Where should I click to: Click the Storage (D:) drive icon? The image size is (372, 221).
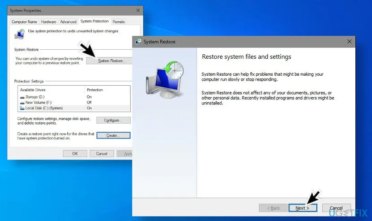[x=22, y=97]
